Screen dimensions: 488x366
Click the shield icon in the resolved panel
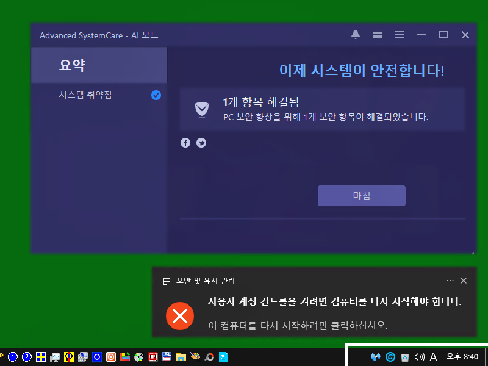202,110
